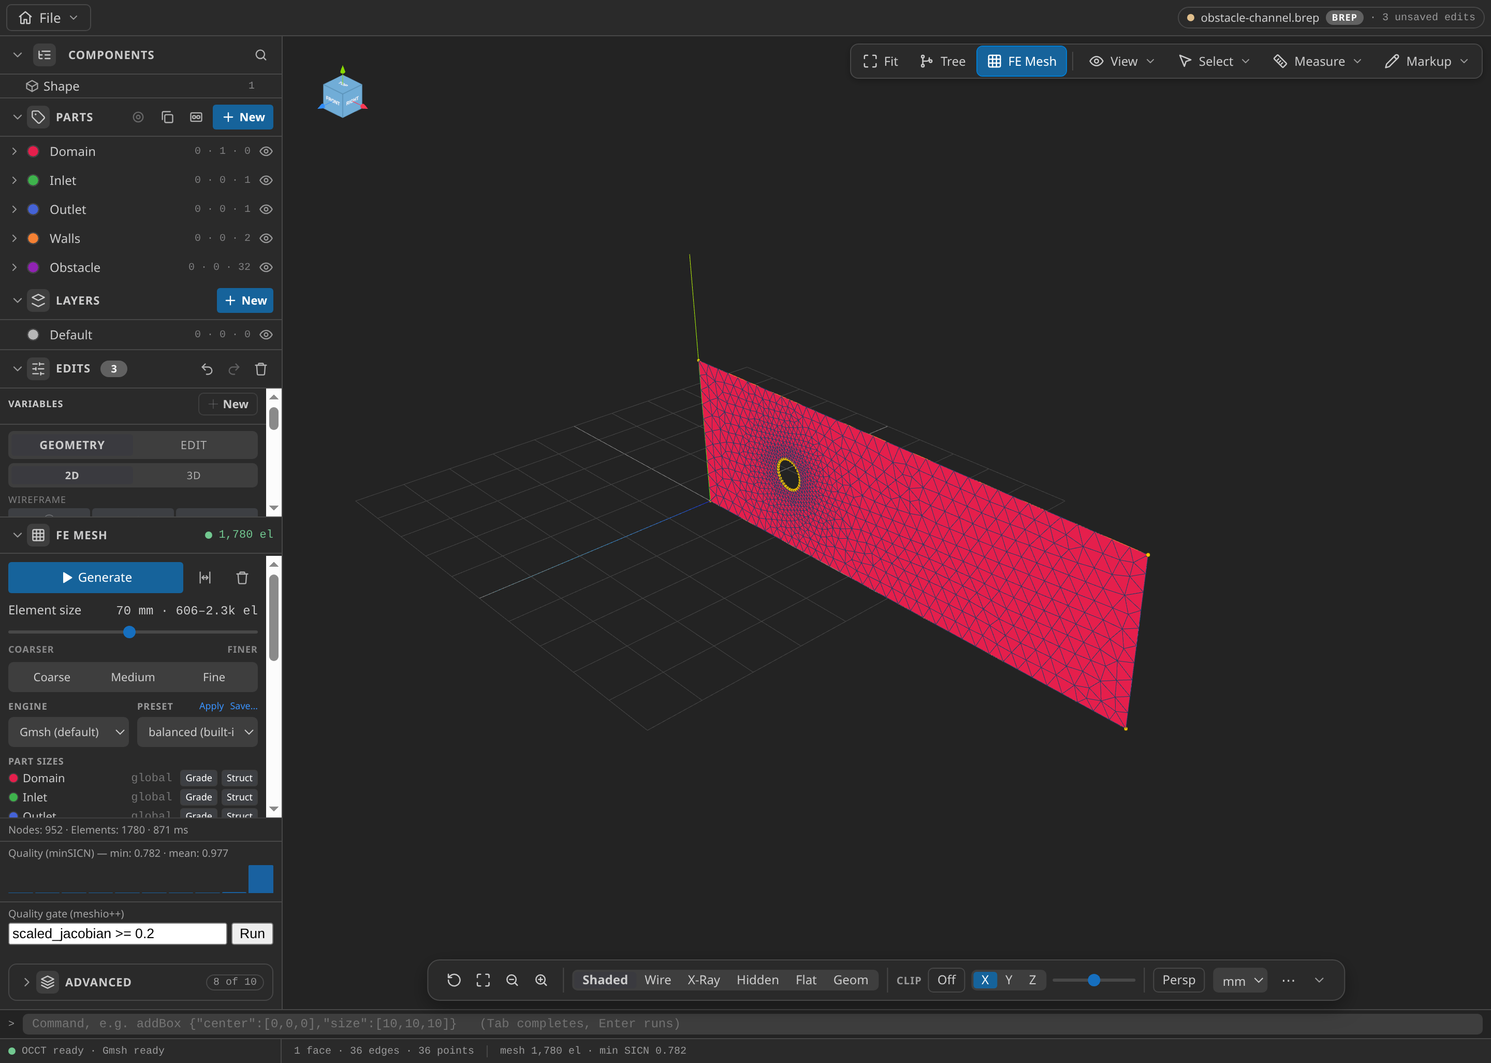Image resolution: width=1491 pixels, height=1063 pixels.
Task: Click the mesh size measure icon beside Generate
Action: click(x=204, y=577)
